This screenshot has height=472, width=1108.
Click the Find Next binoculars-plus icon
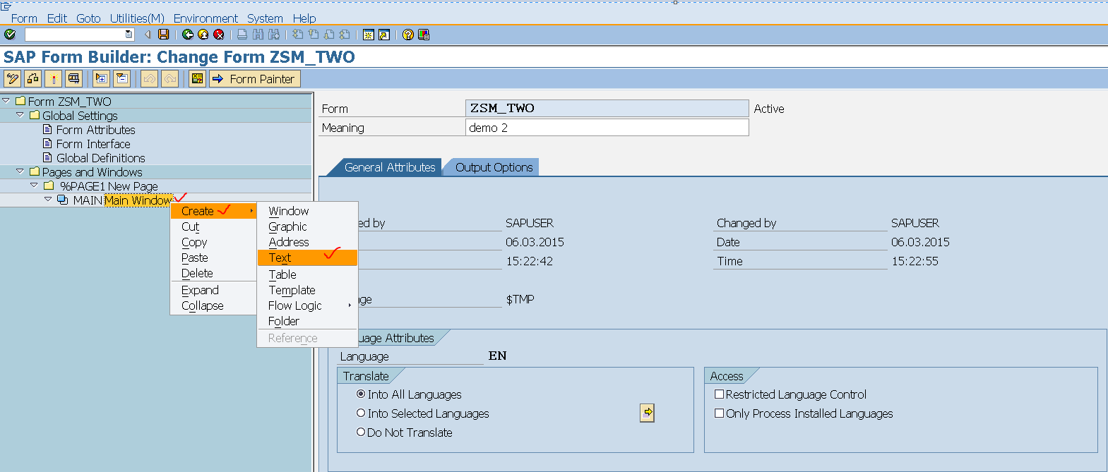(274, 35)
